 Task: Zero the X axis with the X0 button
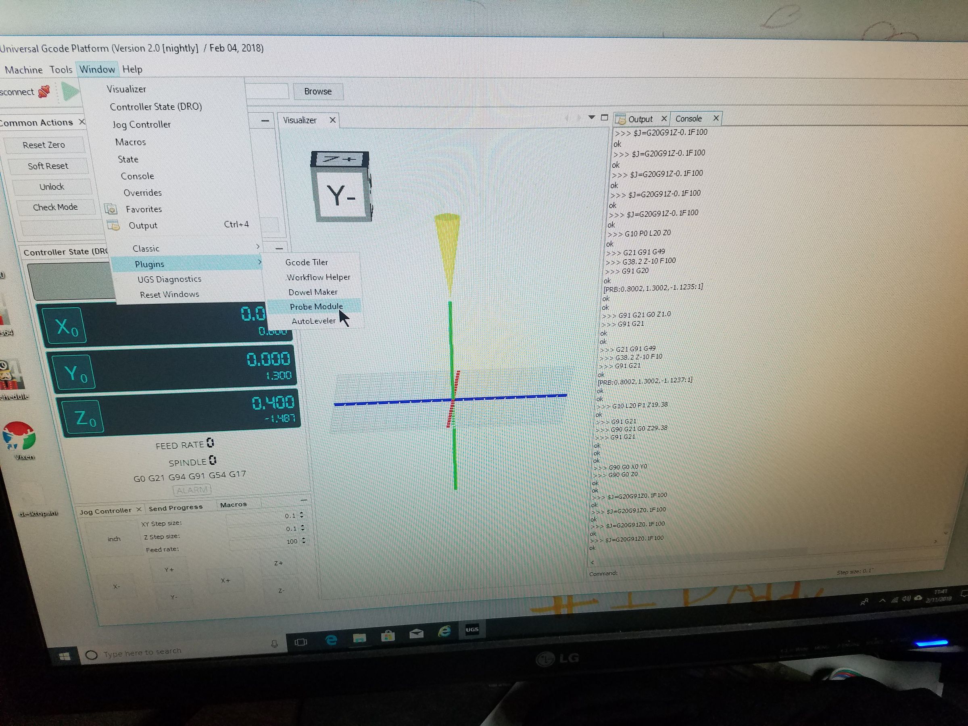pyautogui.click(x=67, y=326)
